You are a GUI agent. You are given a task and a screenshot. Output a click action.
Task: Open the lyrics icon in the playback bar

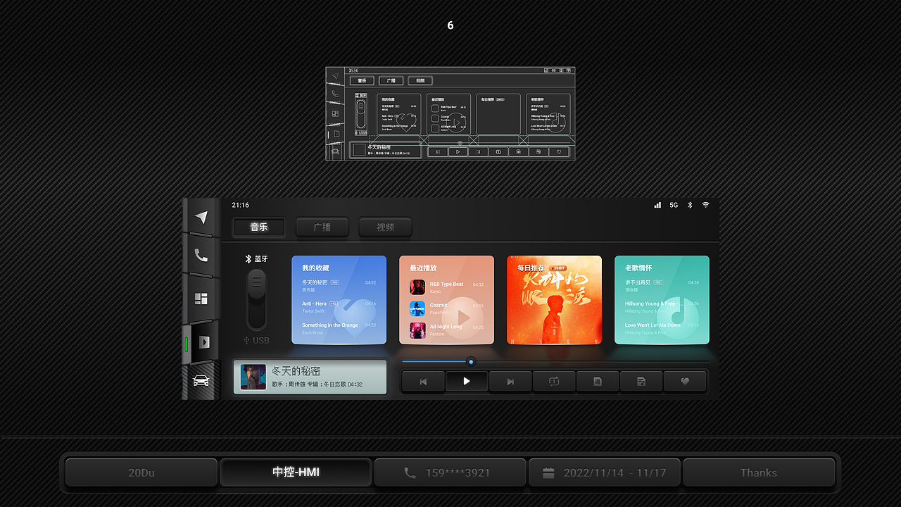598,381
